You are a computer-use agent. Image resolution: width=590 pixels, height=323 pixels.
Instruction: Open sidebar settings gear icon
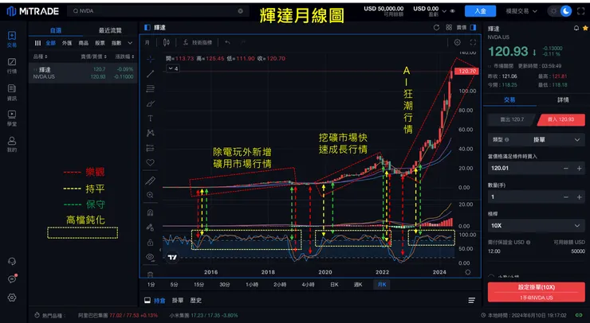tap(12, 298)
